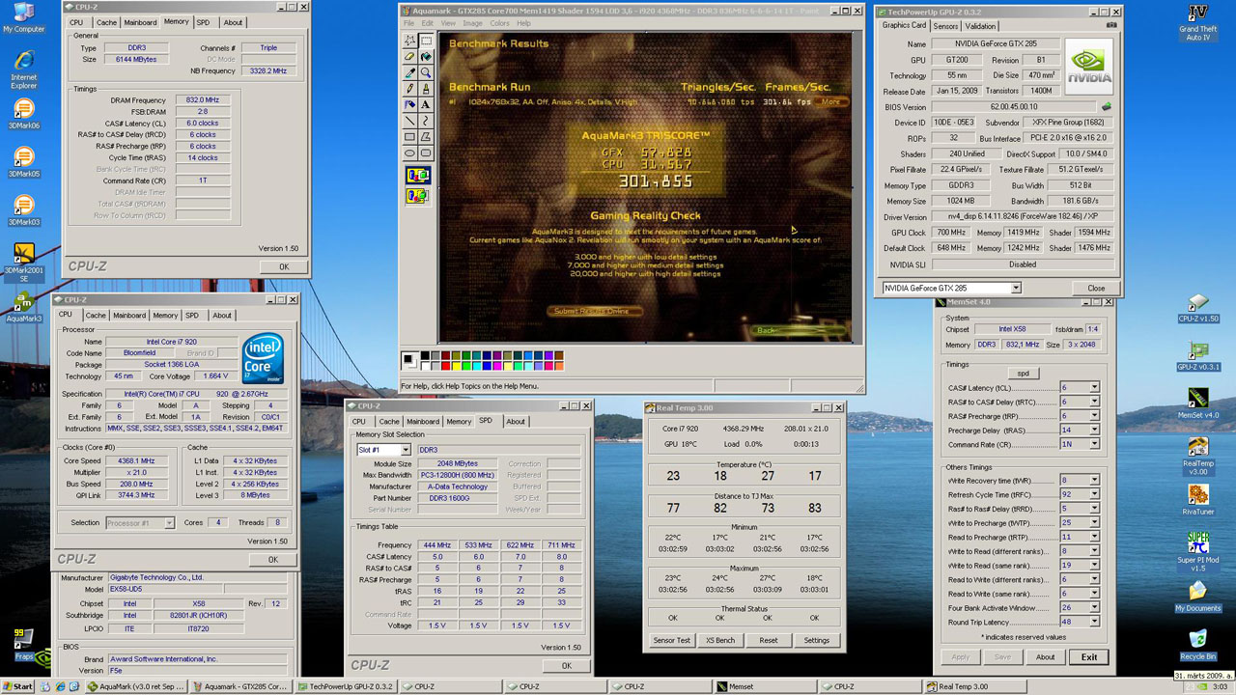Select the Text tool in Paint
This screenshot has width=1236, height=695.
tap(426, 104)
